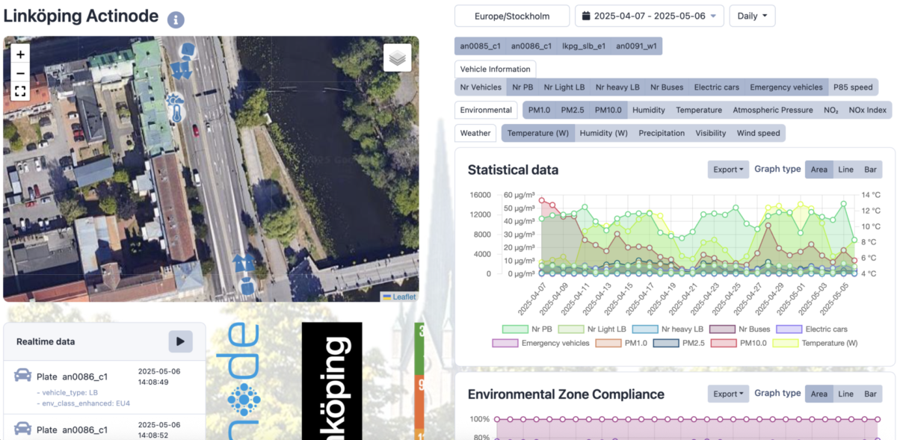Viewport: 897px width, 440px height.
Task: Enable the Precipitation weather metric
Action: (x=662, y=133)
